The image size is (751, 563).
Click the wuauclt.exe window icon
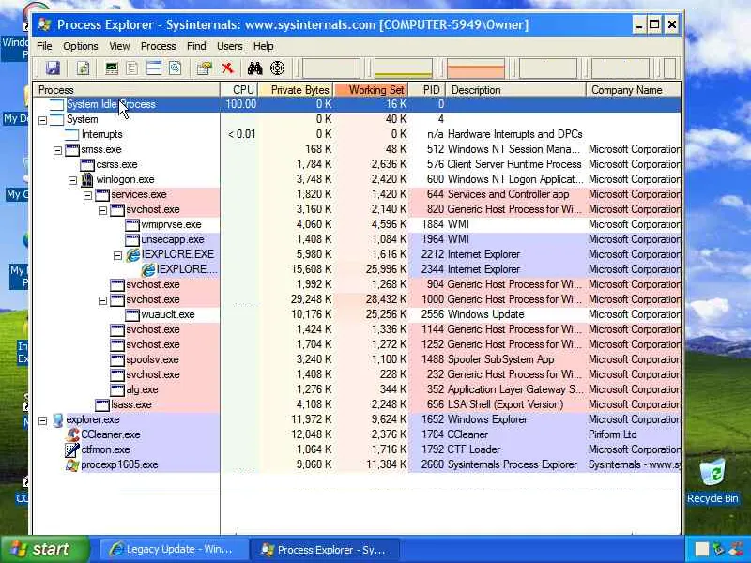coord(132,315)
